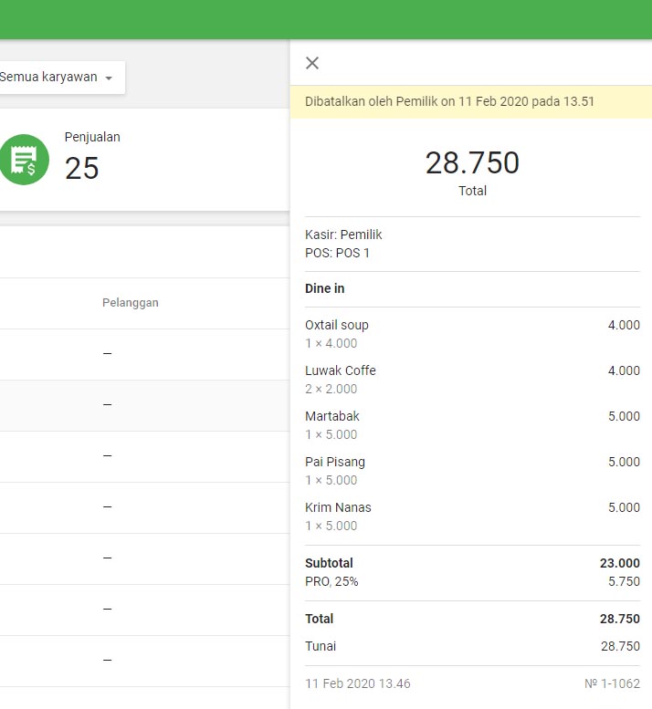Click the receipt number № 1-1062
The image size is (652, 709).
612,683
